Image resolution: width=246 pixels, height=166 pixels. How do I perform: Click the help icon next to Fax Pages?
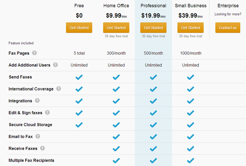34,53
